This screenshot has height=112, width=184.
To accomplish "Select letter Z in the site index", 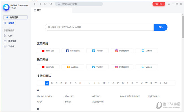I will (161, 83).
